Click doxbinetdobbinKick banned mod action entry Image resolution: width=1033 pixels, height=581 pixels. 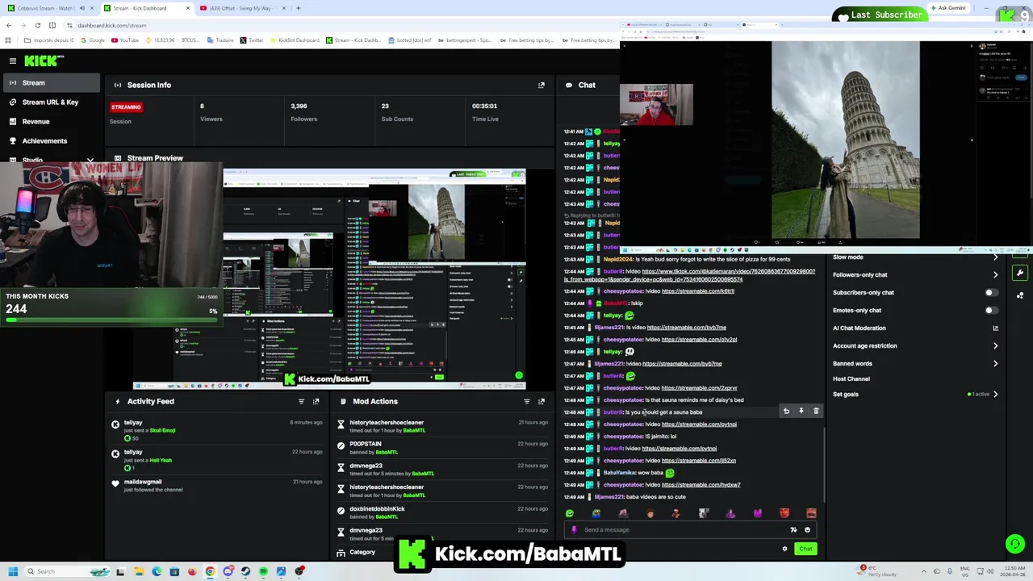point(443,512)
